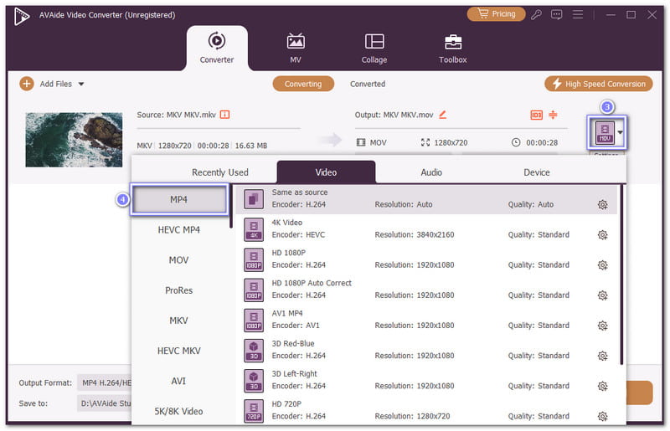
Task: Switch to the Recently Used tab
Action: pos(219,172)
